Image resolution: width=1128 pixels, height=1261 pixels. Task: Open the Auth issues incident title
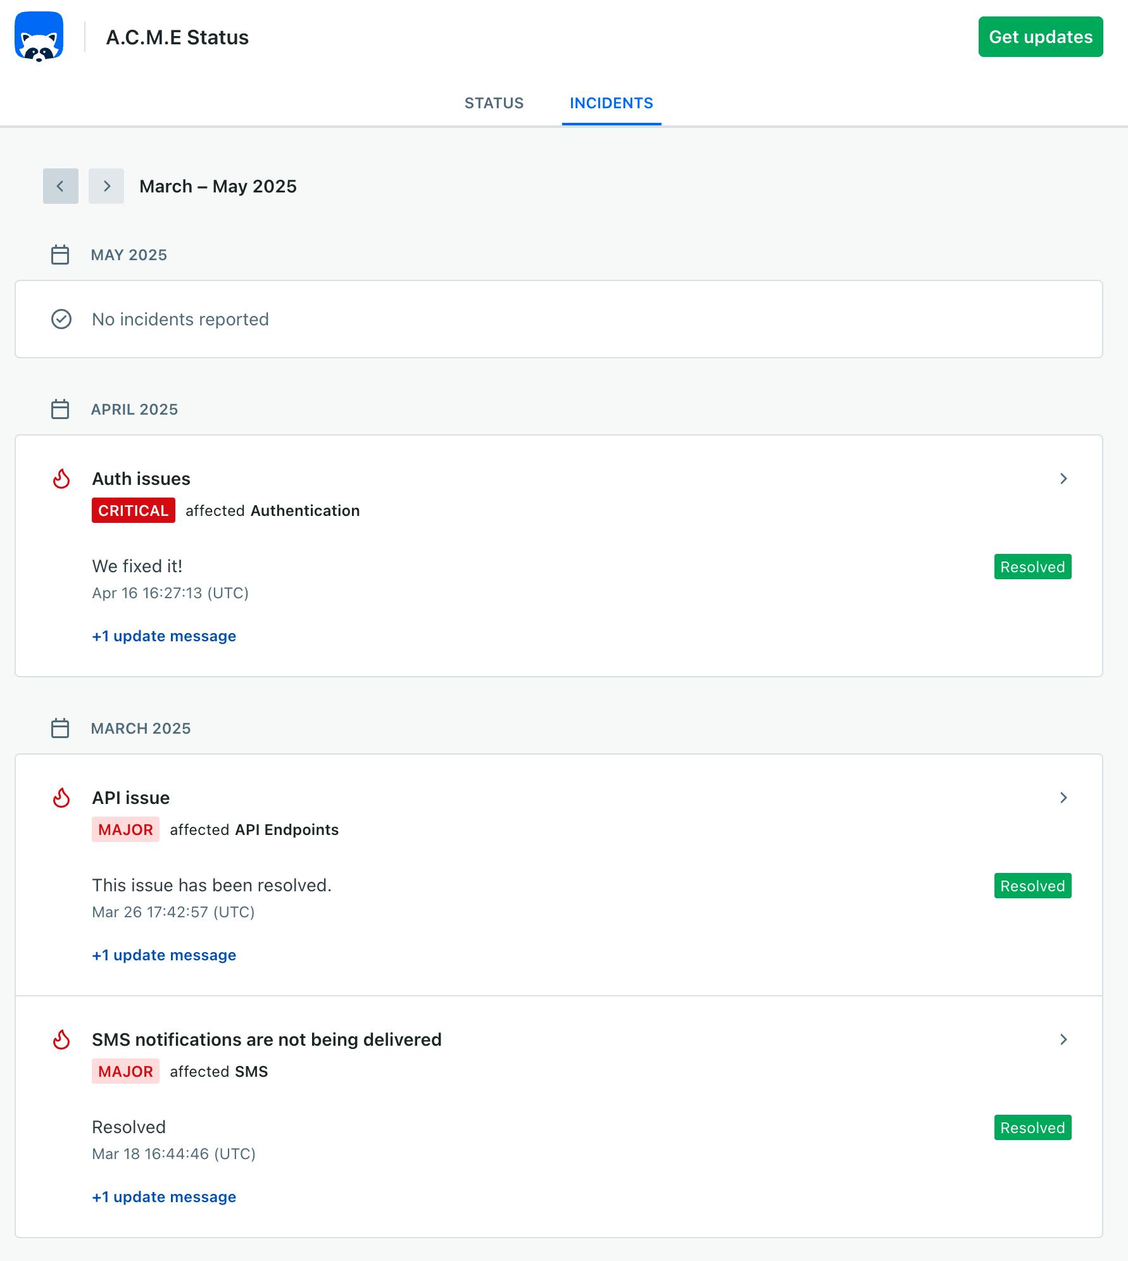point(141,479)
